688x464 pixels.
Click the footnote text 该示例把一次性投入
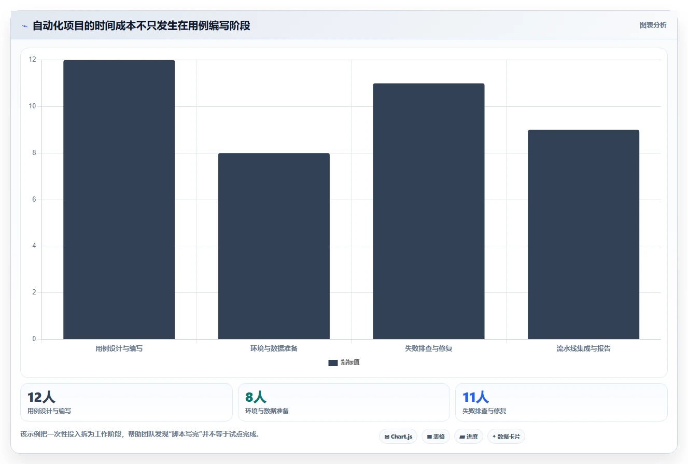[x=140, y=434]
